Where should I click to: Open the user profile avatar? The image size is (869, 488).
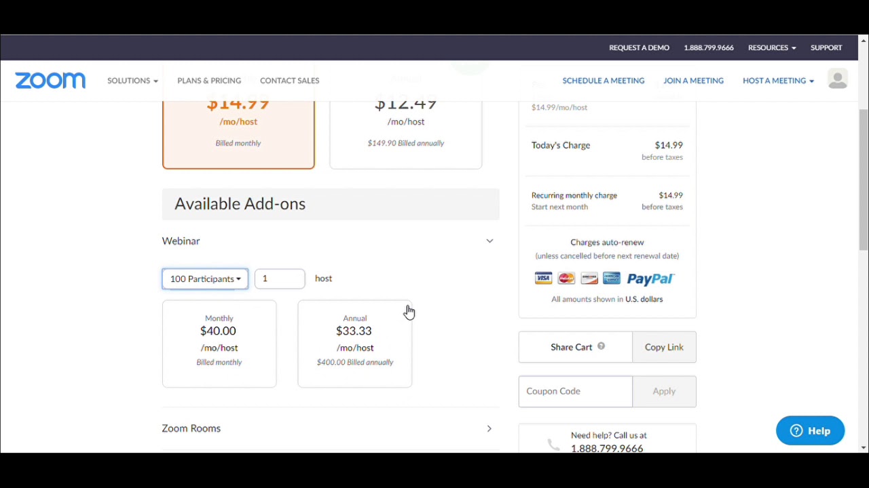point(837,79)
